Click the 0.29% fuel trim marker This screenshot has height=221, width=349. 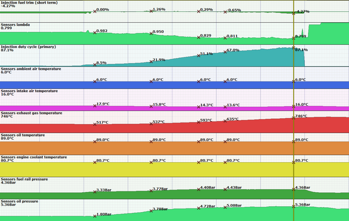[199, 12]
